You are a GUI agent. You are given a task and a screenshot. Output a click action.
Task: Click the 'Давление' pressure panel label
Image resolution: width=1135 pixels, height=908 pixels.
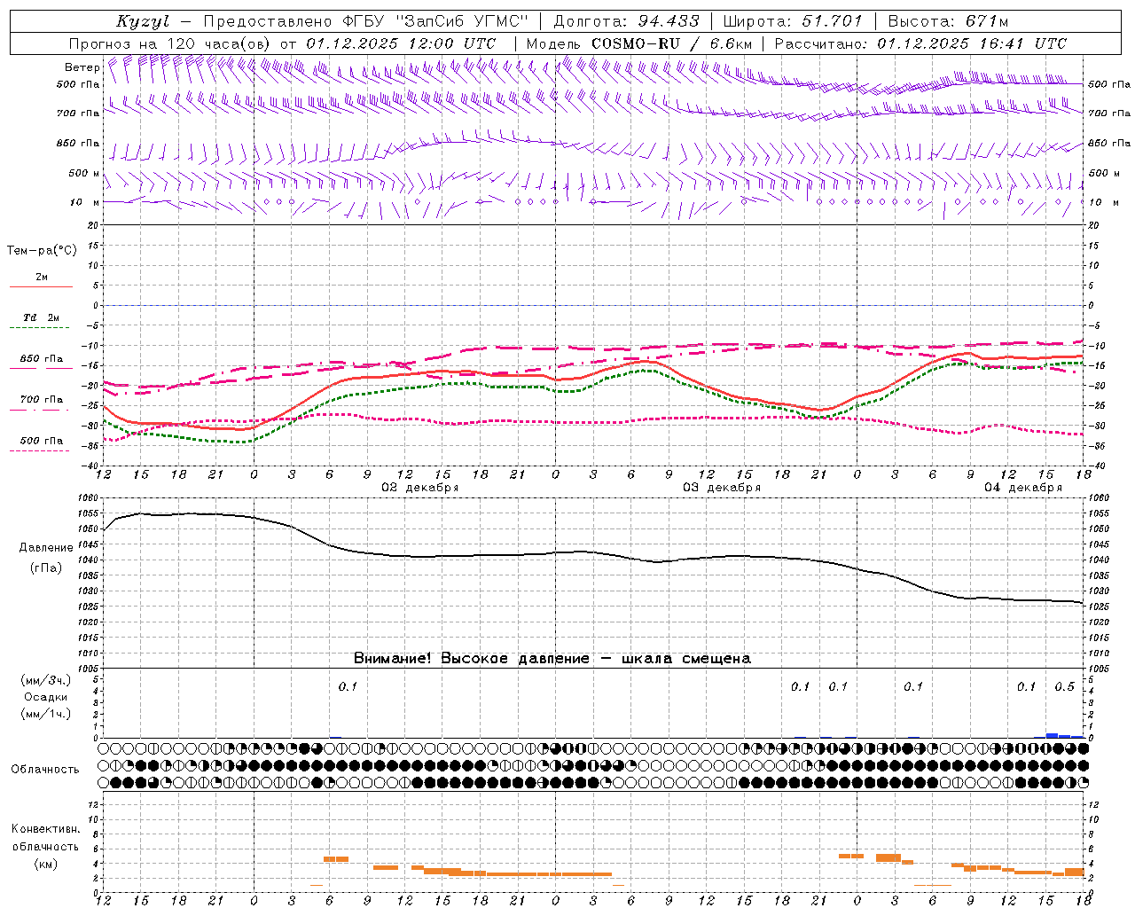(46, 548)
